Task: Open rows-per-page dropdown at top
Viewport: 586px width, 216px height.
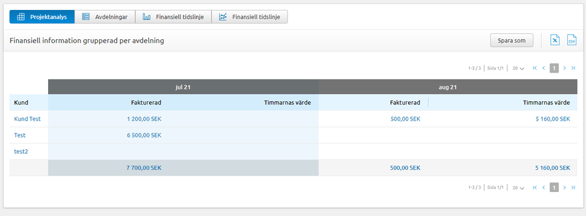Action: [519, 68]
